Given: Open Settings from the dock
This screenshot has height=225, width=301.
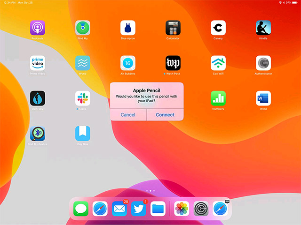Looking at the screenshot, I should (201, 209).
